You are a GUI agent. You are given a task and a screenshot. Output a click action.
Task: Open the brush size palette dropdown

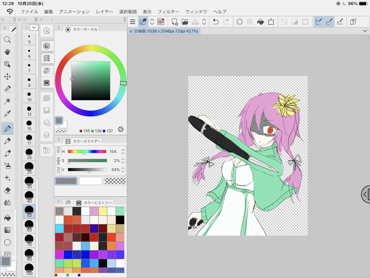pyautogui.click(x=34, y=28)
